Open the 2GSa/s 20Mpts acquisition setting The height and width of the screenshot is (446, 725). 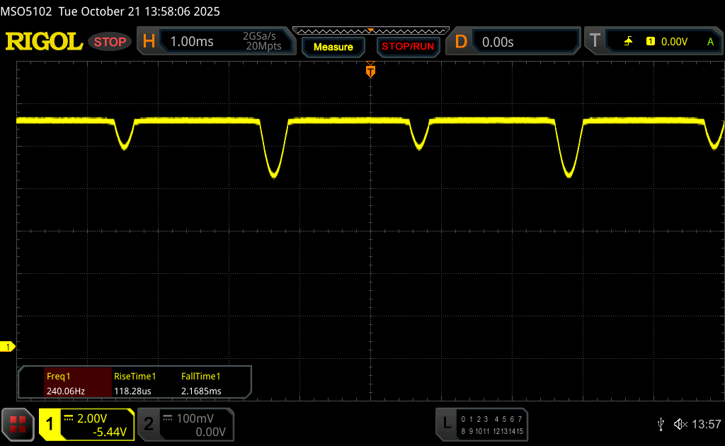(262, 42)
